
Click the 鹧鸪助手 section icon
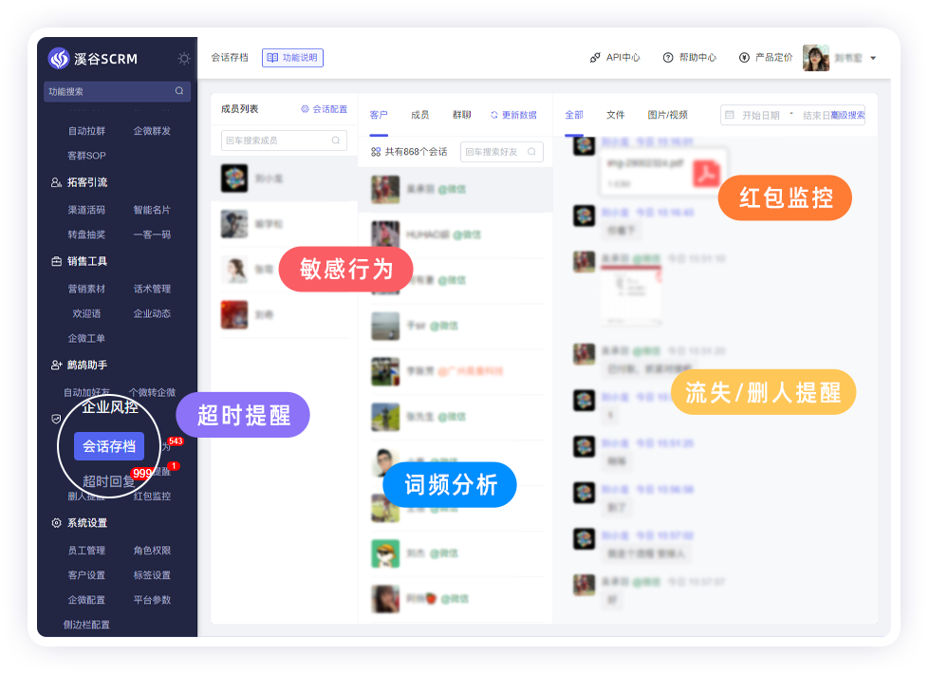[56, 365]
